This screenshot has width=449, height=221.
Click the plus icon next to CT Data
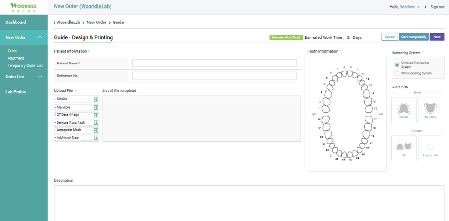point(96,115)
